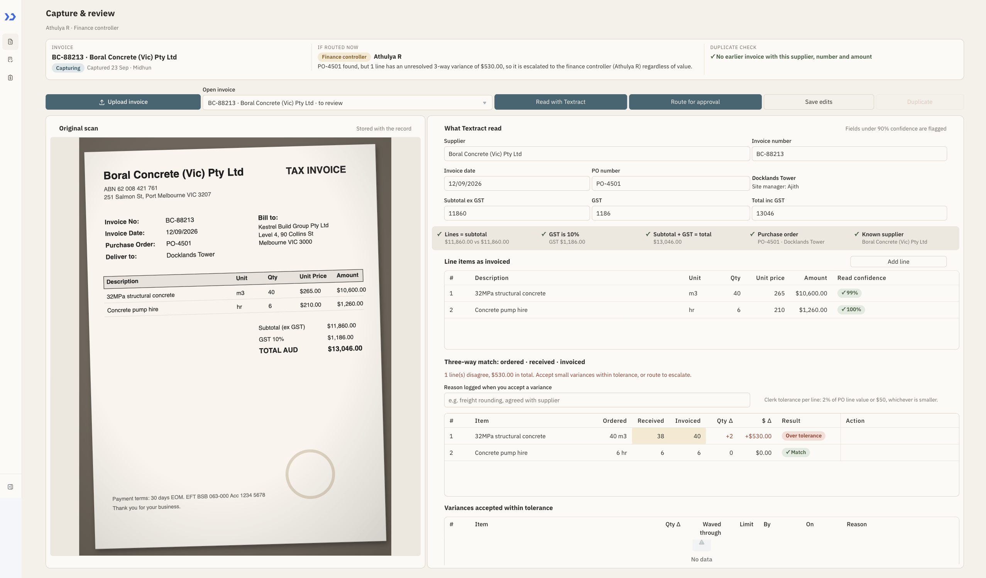Click the Over tolerance result badge

point(803,436)
